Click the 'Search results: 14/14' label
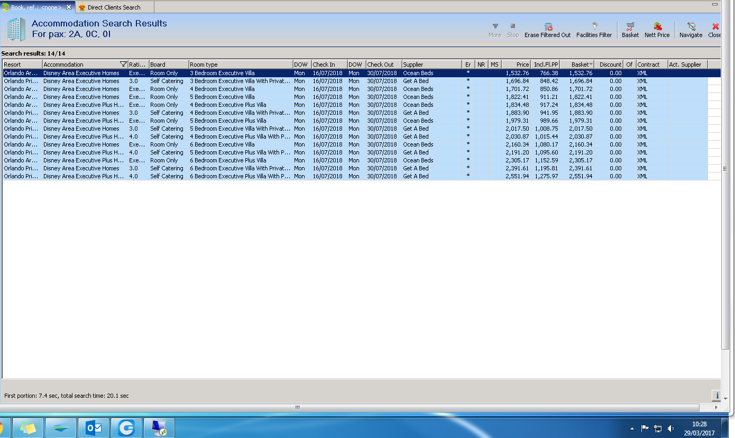The width and height of the screenshot is (735, 438). point(33,53)
